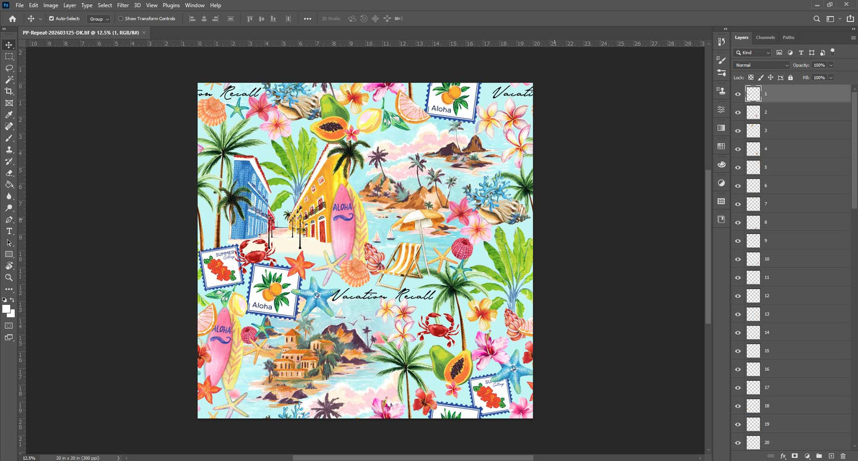Open the Auto-Select Group dropdown
Image resolution: width=858 pixels, height=461 pixels.
pyautogui.click(x=99, y=19)
